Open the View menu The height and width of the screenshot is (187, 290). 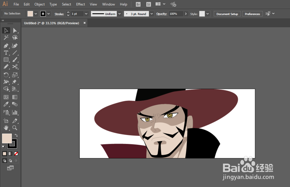coord(93,4)
